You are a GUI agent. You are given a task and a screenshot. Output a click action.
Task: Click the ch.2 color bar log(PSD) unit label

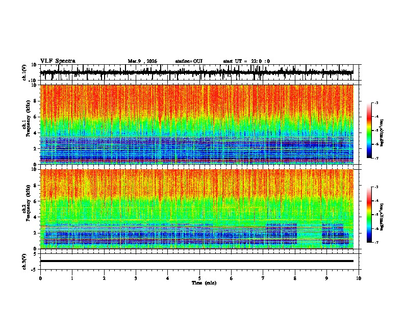382,217
